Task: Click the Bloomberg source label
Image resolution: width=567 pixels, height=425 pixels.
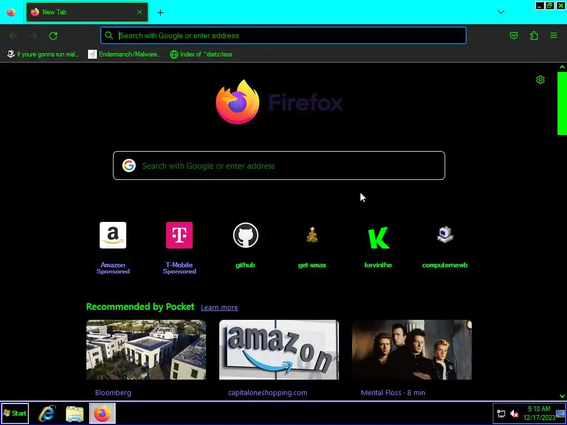Action: click(x=113, y=392)
